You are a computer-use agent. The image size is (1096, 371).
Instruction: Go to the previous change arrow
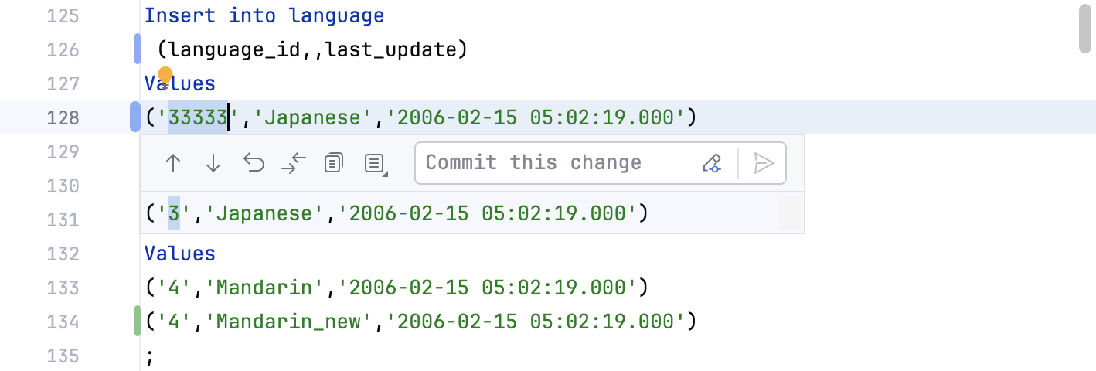point(173,163)
